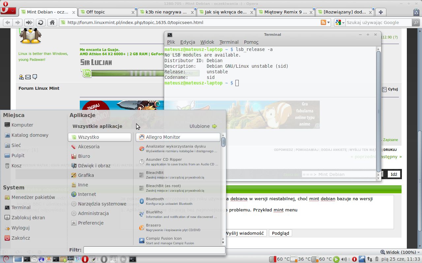Click the 'następny »' topic link
Image resolution: width=422 pixels, height=263 pixels.
point(391,156)
